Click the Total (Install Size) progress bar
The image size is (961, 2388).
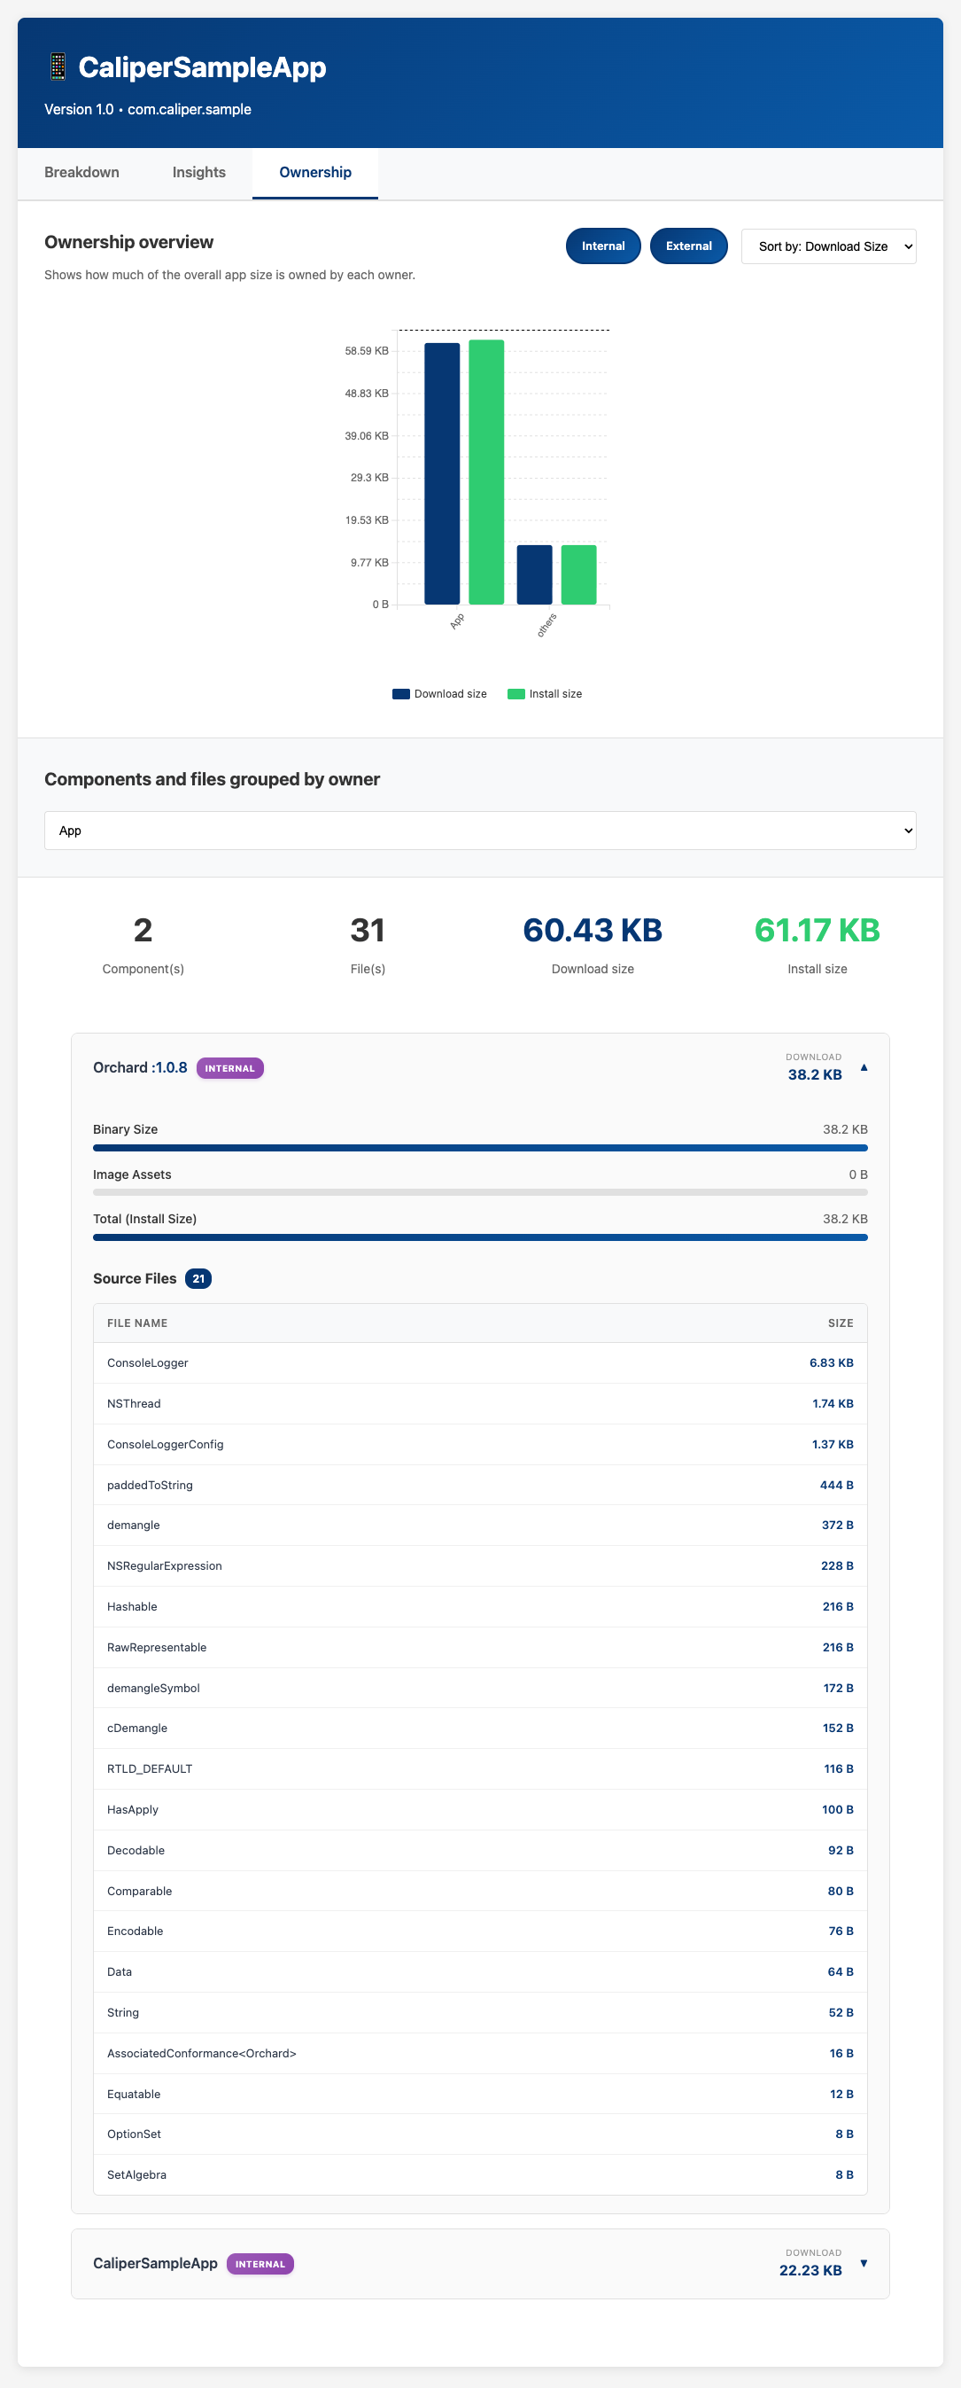pos(480,1237)
